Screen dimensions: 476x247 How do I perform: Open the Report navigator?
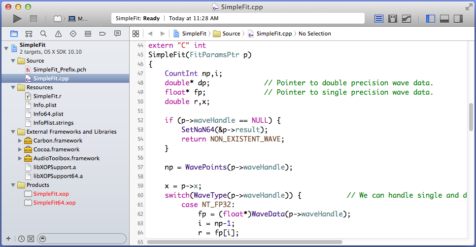pos(117,34)
